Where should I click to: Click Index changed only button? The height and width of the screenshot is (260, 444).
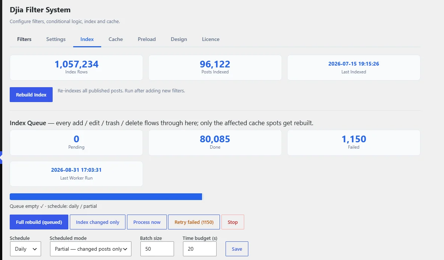coord(98,222)
